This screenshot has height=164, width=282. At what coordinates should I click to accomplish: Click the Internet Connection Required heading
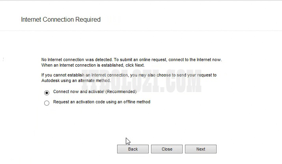click(x=61, y=19)
